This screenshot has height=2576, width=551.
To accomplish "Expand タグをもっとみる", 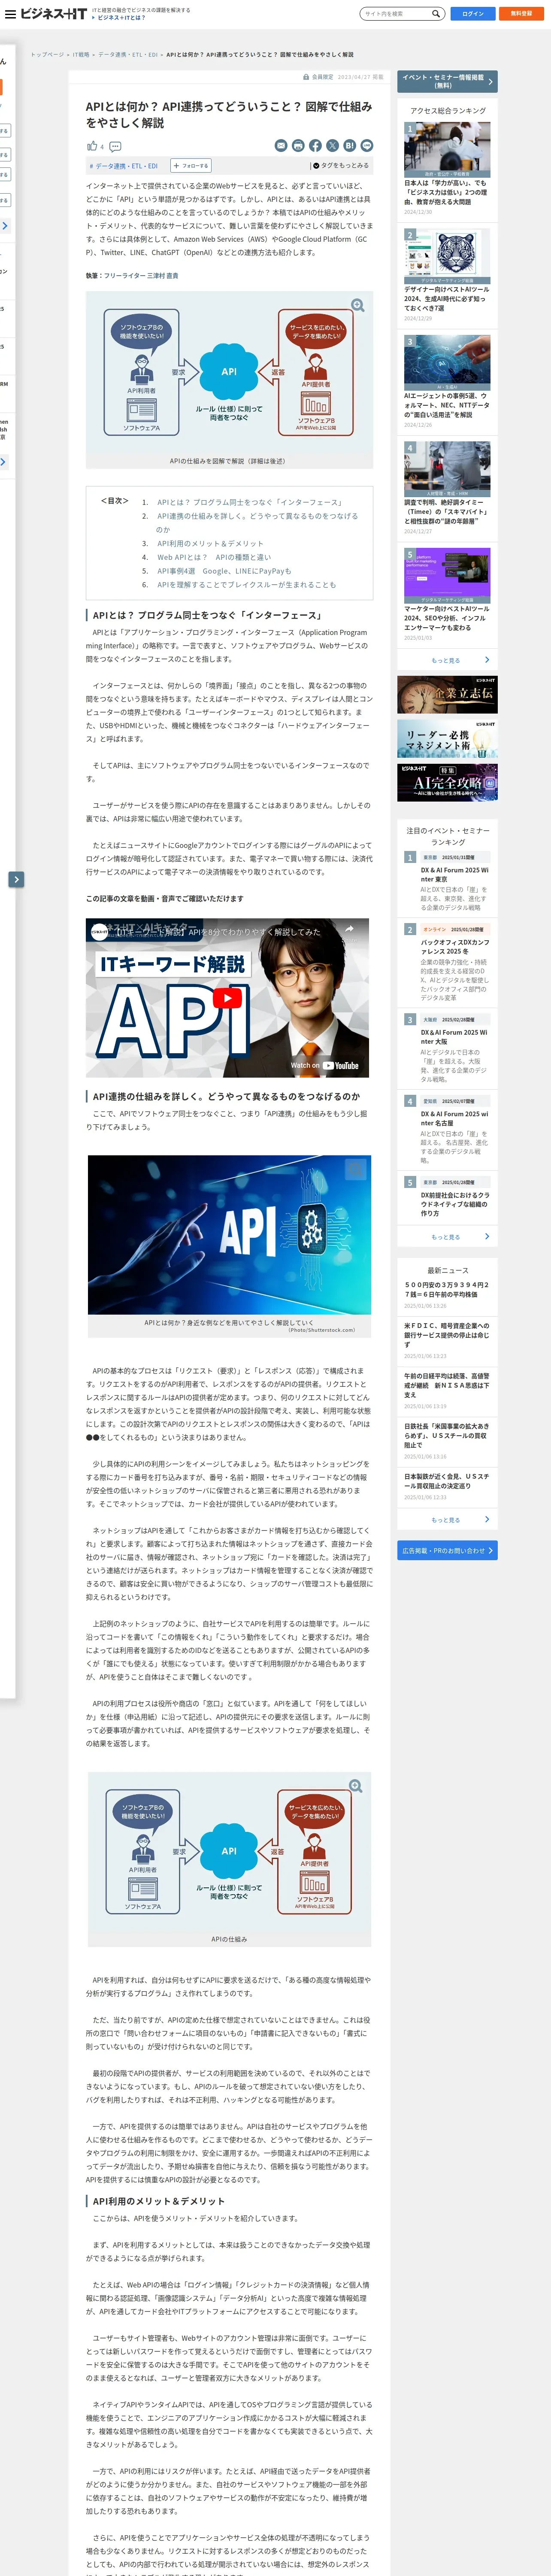I will tap(341, 166).
